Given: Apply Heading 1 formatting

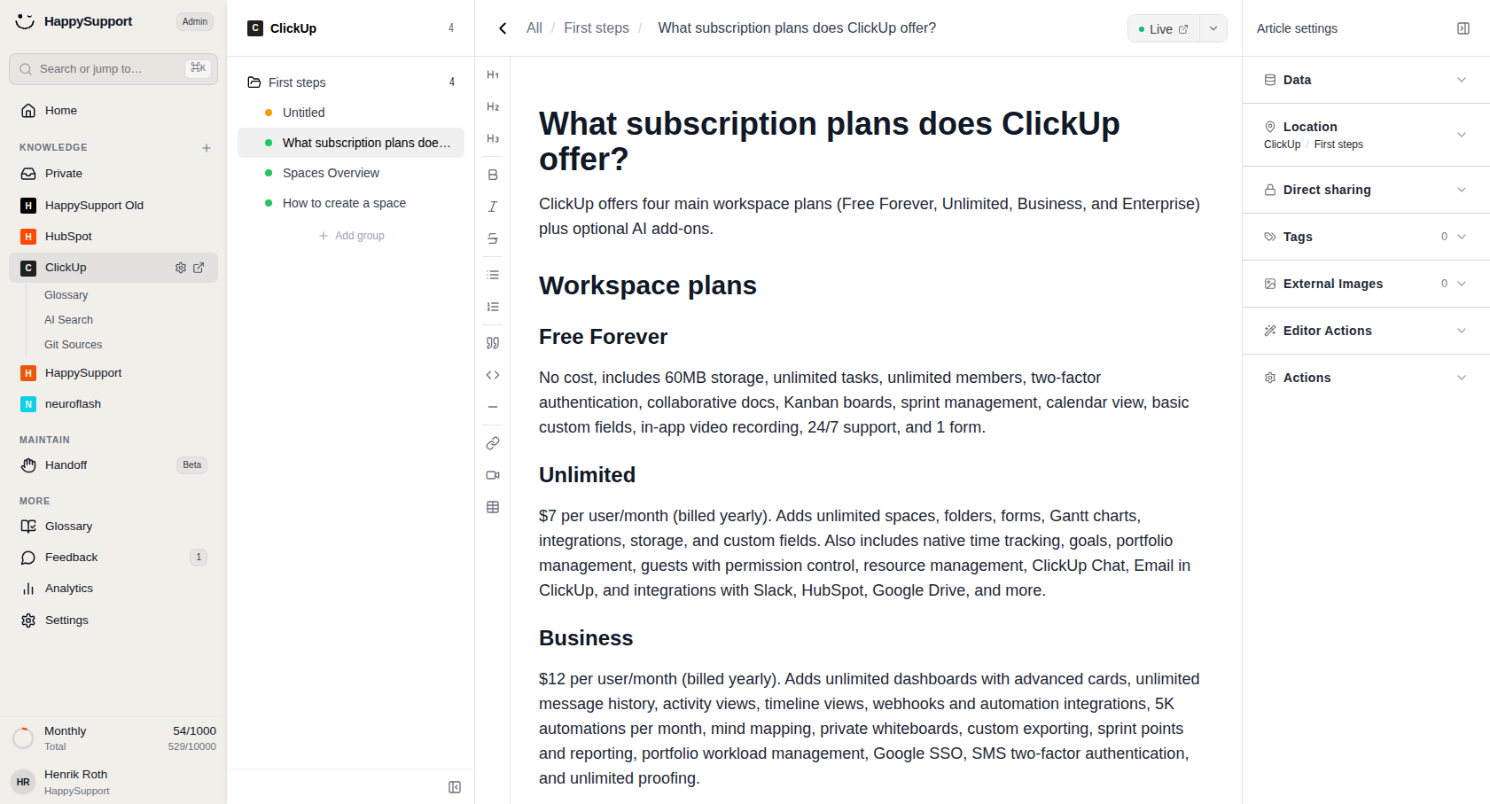Looking at the screenshot, I should (493, 75).
